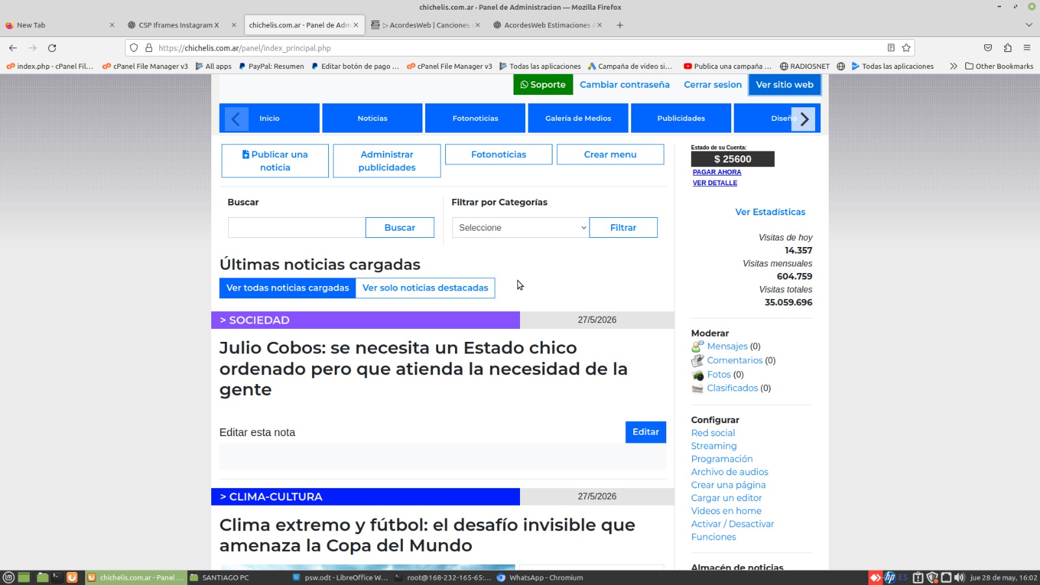Open Ver Estadísticas link

770,212
